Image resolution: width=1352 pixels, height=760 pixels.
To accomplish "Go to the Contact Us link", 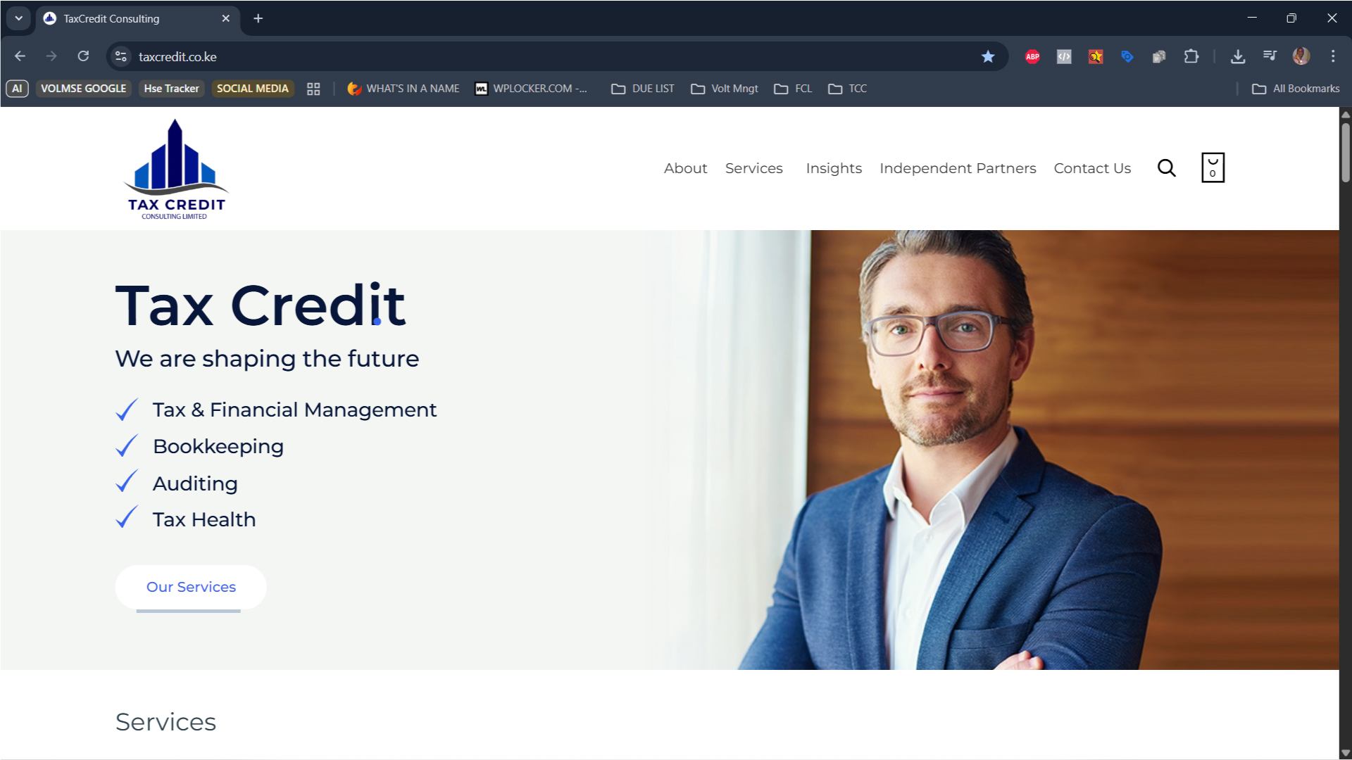I will [1092, 168].
